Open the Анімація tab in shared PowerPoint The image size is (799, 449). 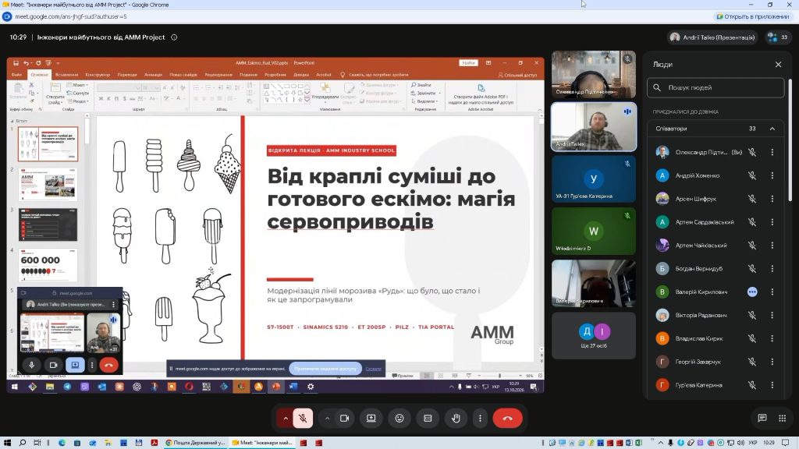(153, 75)
